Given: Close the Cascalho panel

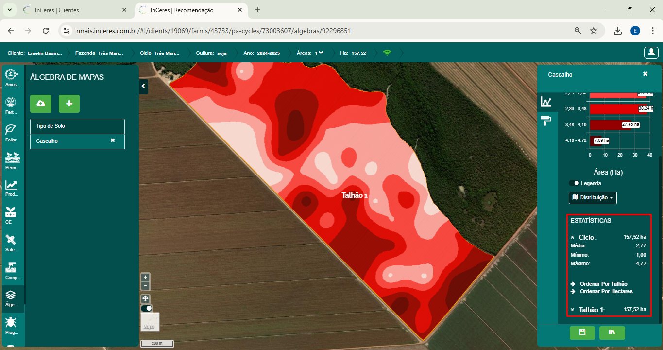Looking at the screenshot, I should (645, 74).
